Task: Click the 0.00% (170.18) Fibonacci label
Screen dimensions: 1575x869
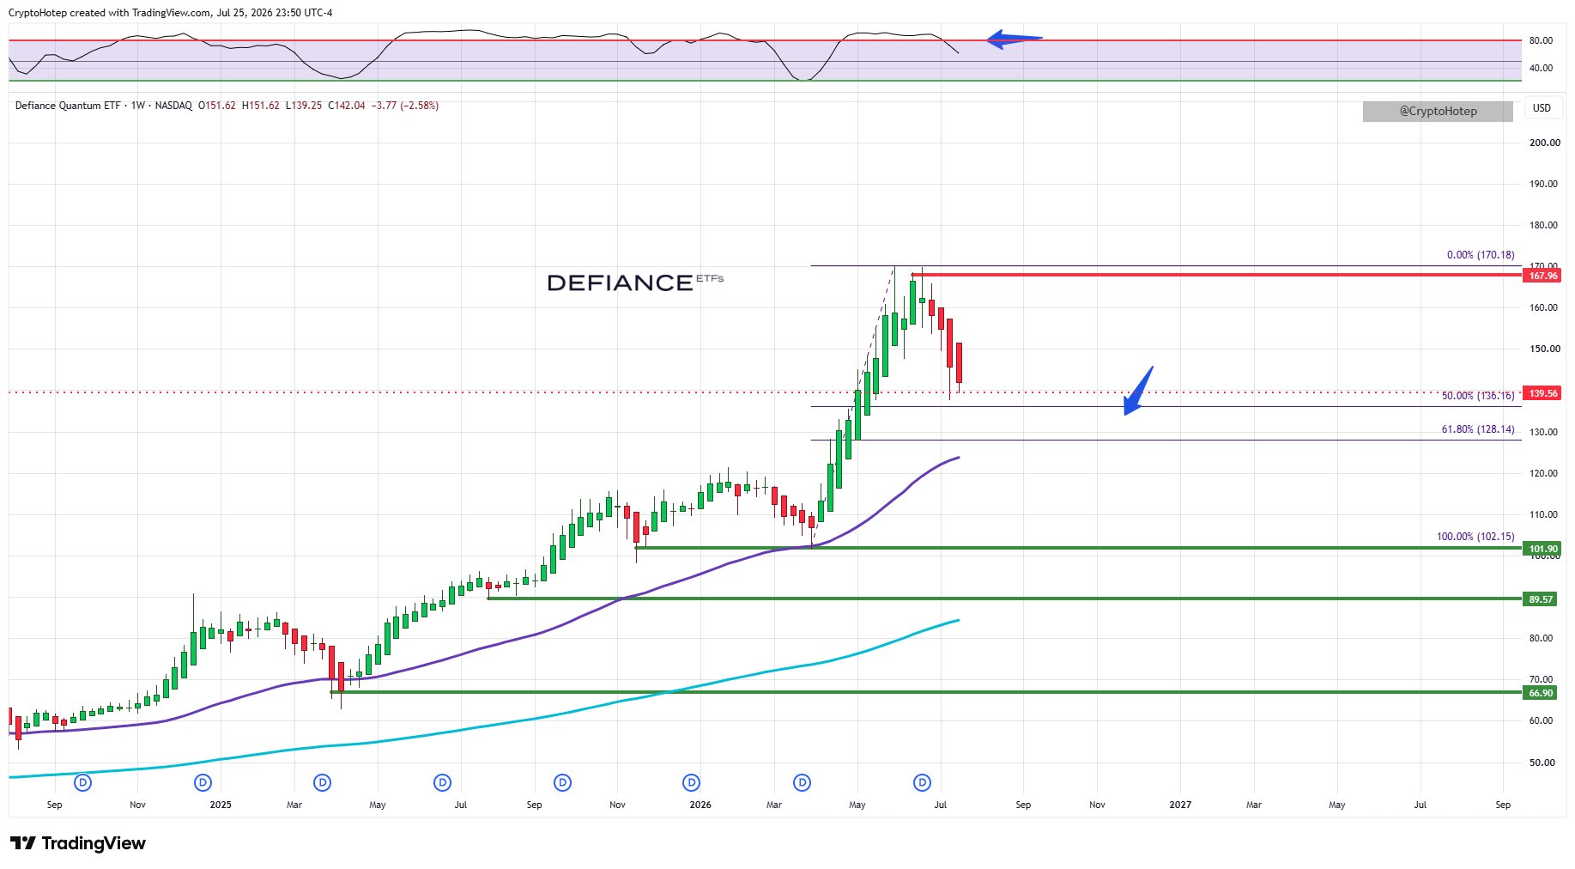Action: tap(1481, 255)
